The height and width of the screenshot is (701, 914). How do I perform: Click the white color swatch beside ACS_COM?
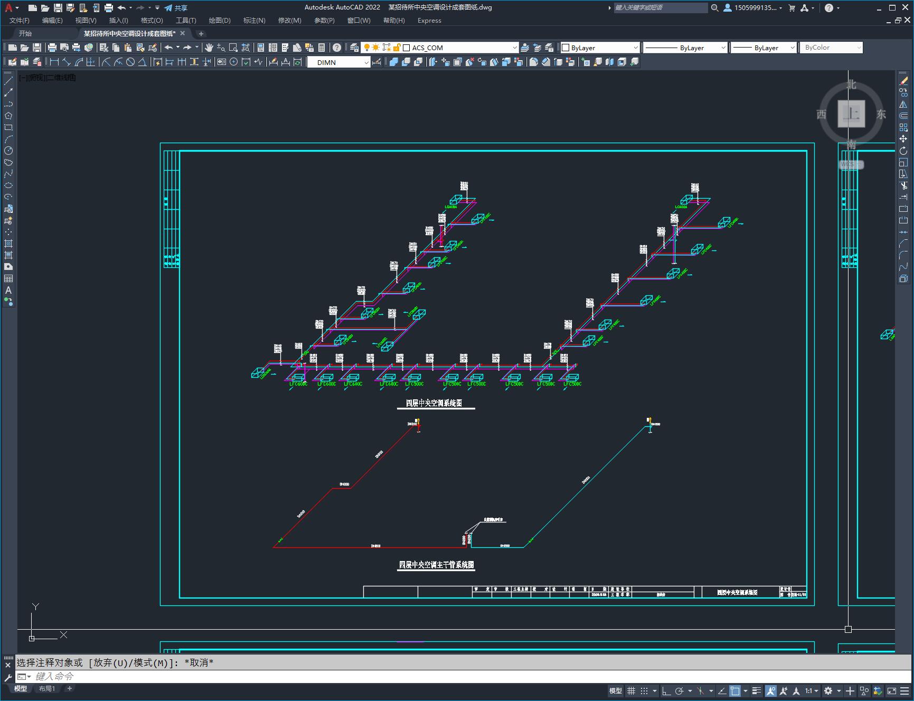click(x=407, y=48)
